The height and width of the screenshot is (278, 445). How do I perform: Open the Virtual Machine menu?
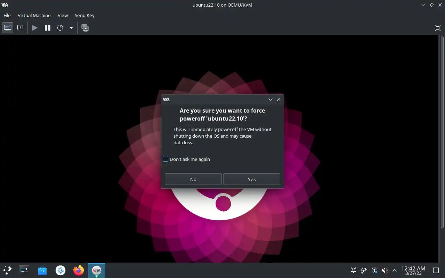pos(34,15)
